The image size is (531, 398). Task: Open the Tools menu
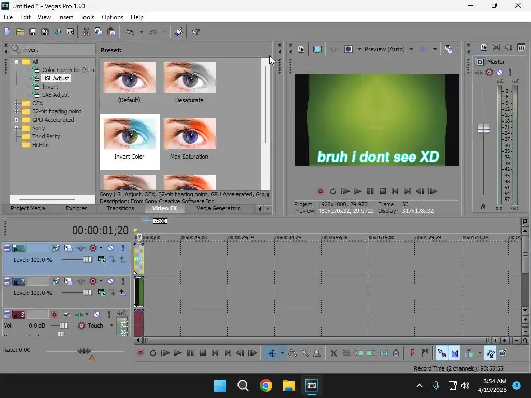87,17
